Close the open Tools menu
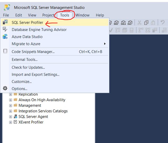 (x=65, y=15)
